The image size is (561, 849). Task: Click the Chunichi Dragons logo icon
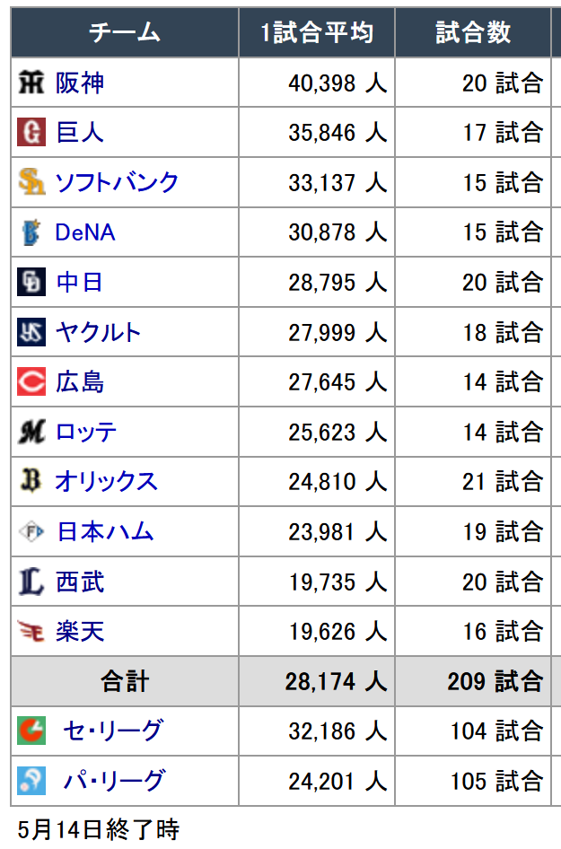(x=31, y=282)
